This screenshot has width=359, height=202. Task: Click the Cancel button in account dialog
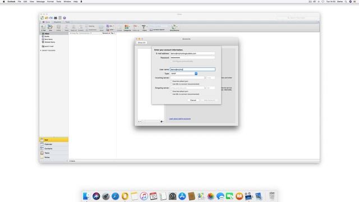pos(193,100)
